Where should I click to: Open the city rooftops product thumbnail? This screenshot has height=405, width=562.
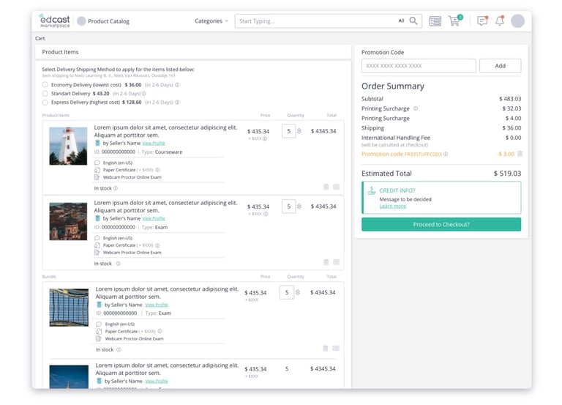pyautogui.click(x=68, y=221)
